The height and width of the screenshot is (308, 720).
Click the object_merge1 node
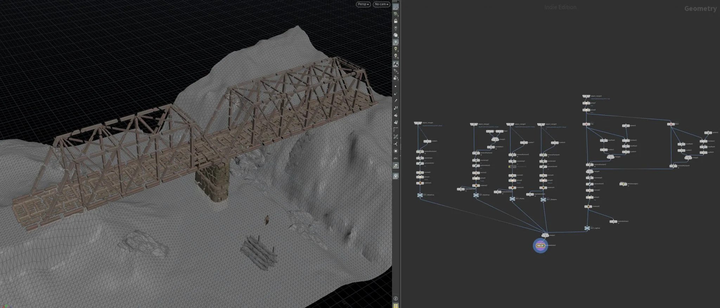(x=418, y=123)
